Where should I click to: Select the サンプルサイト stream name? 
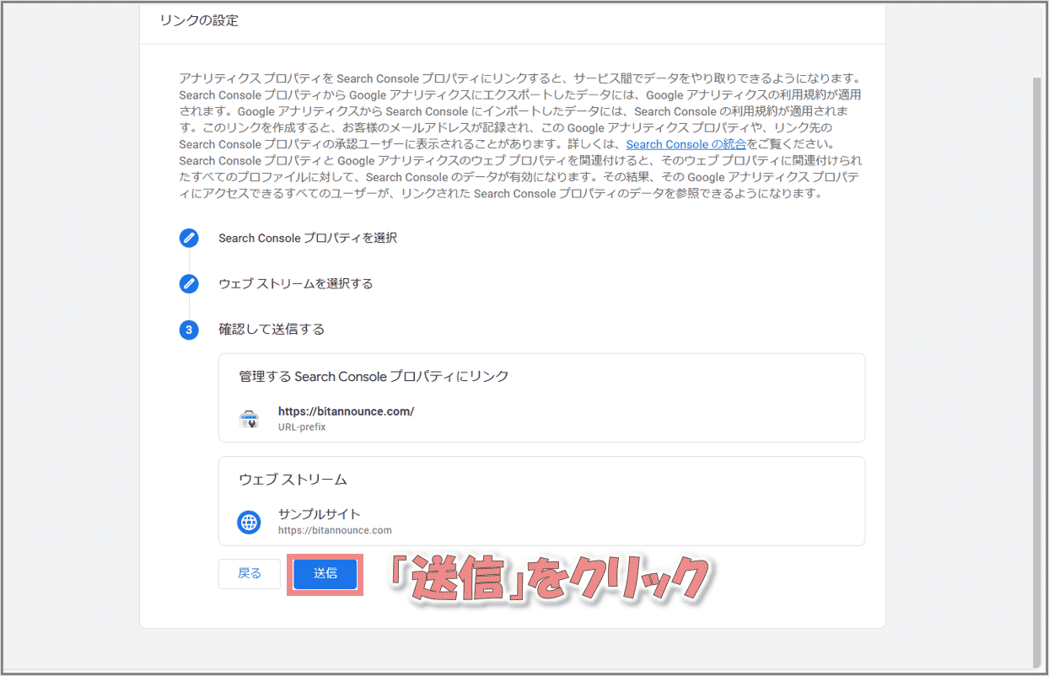[x=319, y=514]
